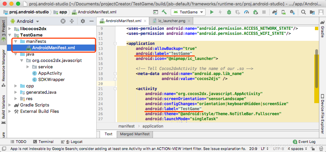Open Build Variants side tab
Viewport: 326px width, 152px height.
point(3,110)
